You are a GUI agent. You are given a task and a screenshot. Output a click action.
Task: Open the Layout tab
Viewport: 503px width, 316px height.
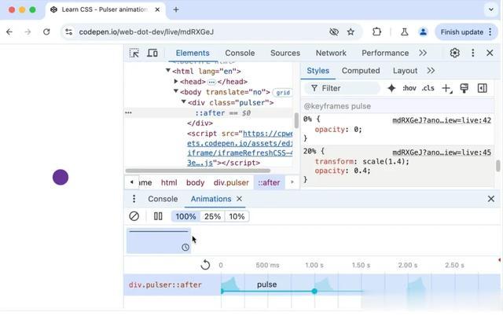tap(406, 71)
